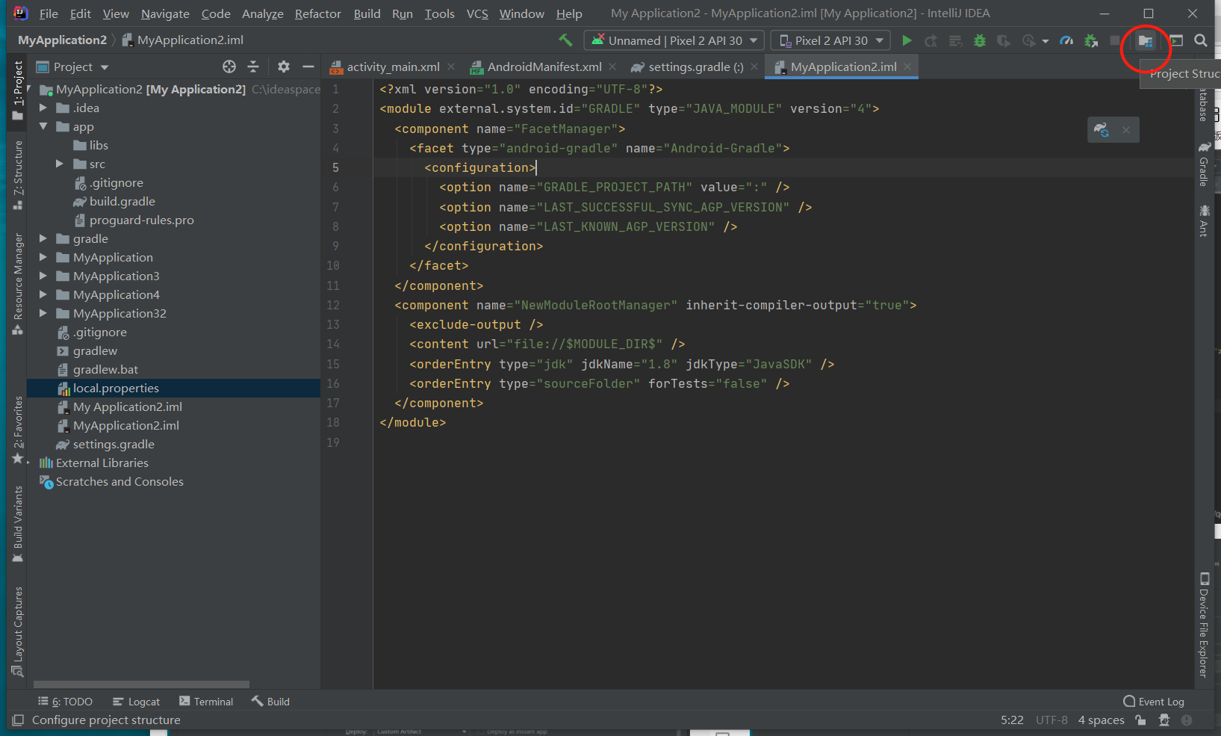Select Scratches and Consoles node
This screenshot has height=736, width=1221.
(119, 481)
